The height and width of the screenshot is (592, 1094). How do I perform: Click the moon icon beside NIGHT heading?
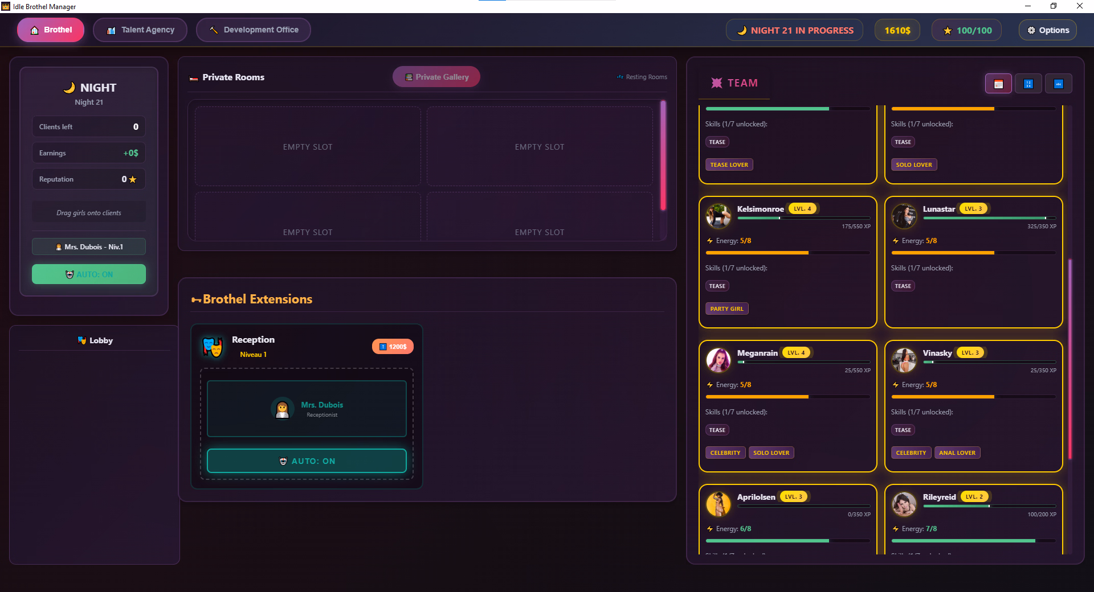coord(69,88)
